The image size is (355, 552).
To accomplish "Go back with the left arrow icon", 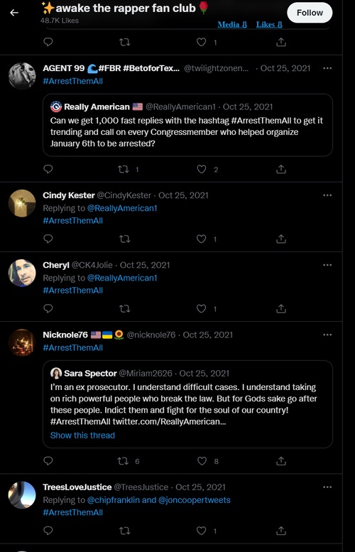I will (x=14, y=13).
